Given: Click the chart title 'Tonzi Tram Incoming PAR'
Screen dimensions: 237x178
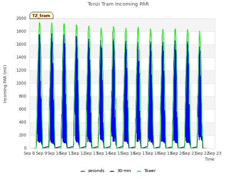Looking at the screenshot, I should (x=118, y=4).
